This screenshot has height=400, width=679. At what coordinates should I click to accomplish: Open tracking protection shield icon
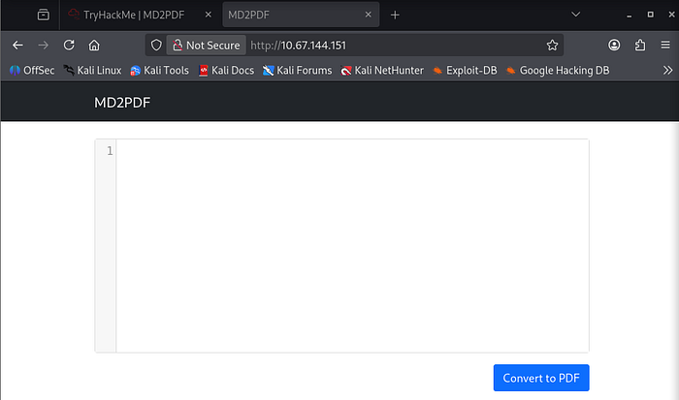156,45
